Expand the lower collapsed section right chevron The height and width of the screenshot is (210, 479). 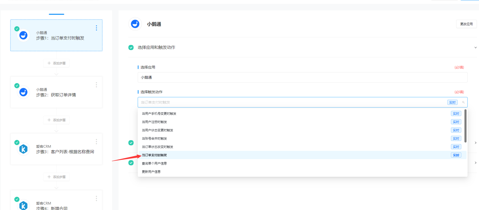coord(476,163)
